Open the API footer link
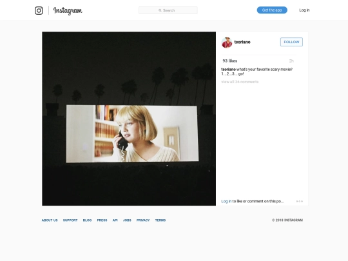This screenshot has height=261, width=348. pyautogui.click(x=115, y=220)
